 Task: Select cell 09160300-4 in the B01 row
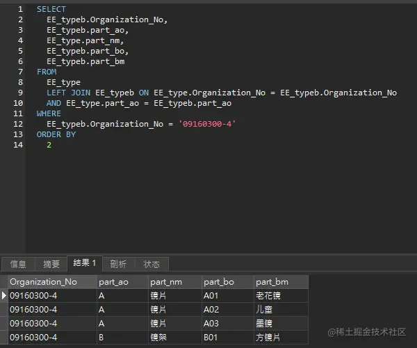point(52,338)
